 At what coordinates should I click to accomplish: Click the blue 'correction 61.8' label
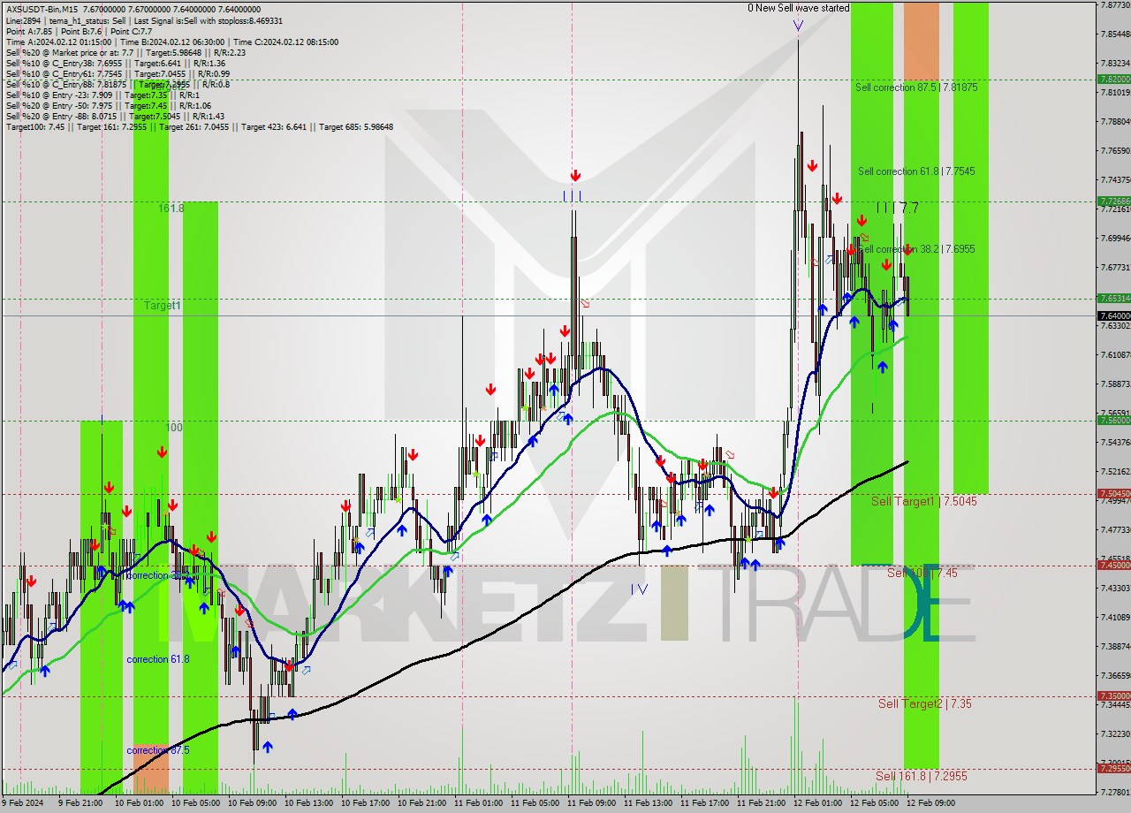tap(157, 659)
